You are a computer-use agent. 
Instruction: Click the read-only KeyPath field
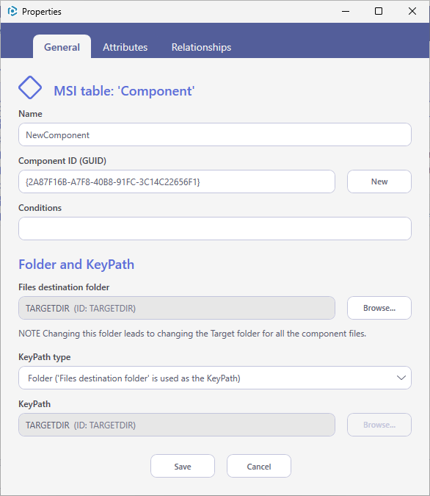[x=177, y=425]
